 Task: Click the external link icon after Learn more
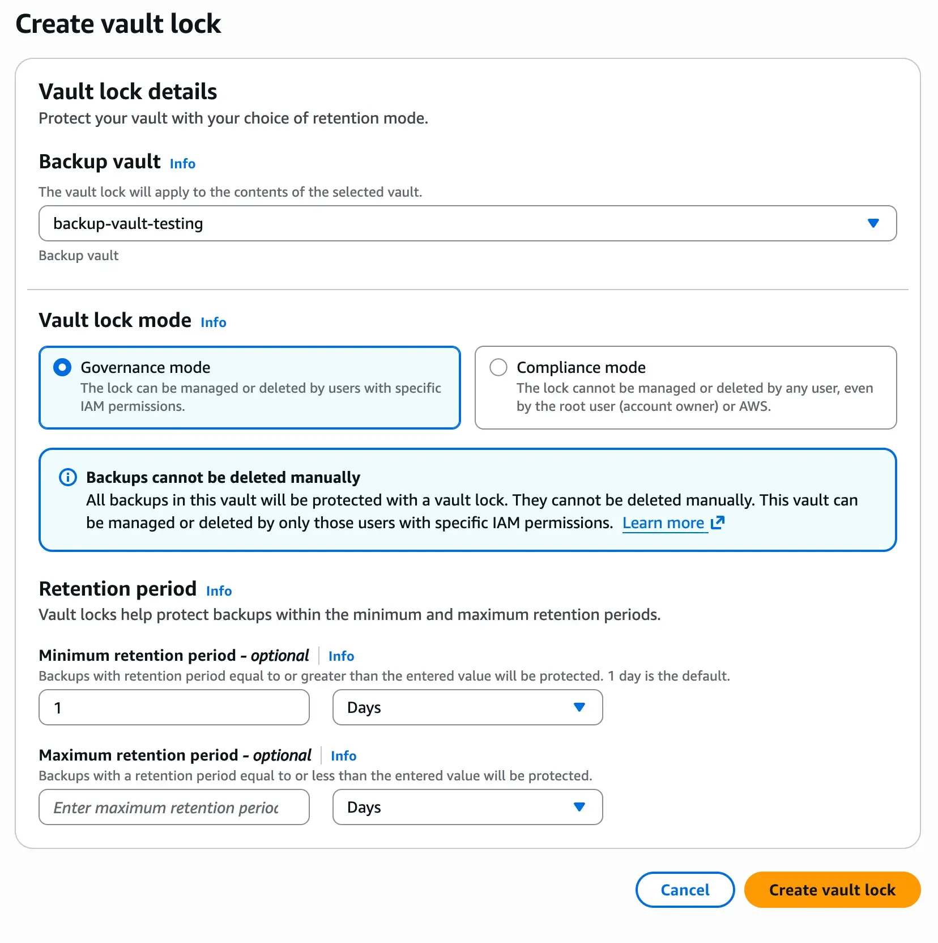tap(718, 523)
